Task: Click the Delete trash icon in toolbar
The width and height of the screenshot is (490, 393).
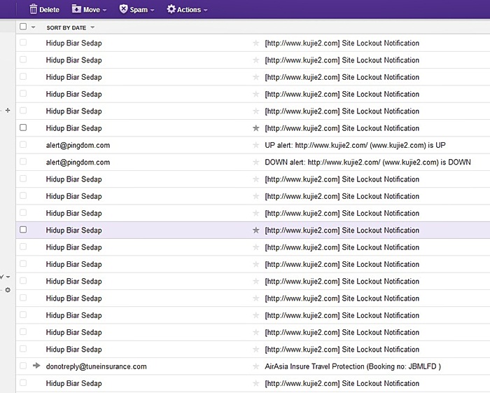Action: 33,10
